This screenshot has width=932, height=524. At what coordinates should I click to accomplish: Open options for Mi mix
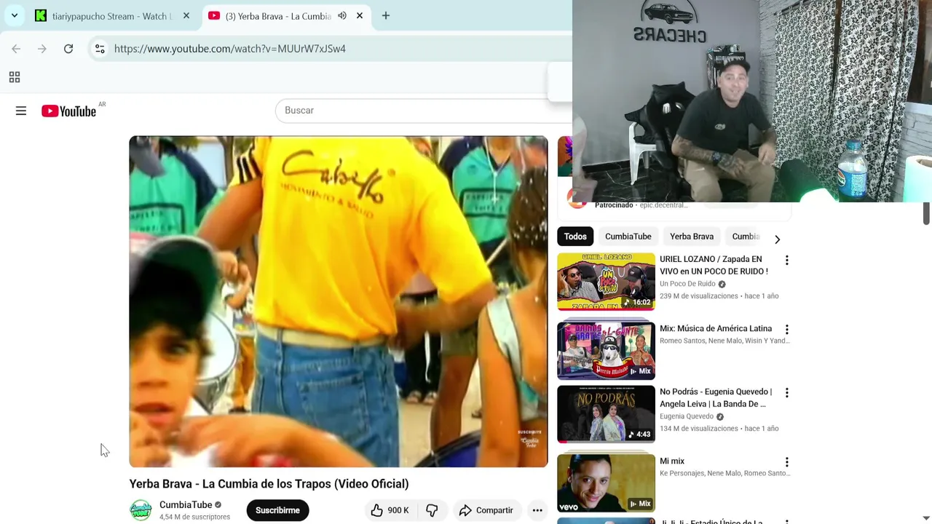[x=786, y=462]
